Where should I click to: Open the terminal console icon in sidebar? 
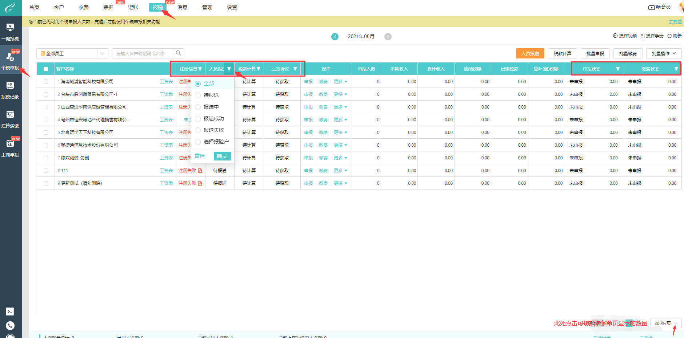point(10,311)
